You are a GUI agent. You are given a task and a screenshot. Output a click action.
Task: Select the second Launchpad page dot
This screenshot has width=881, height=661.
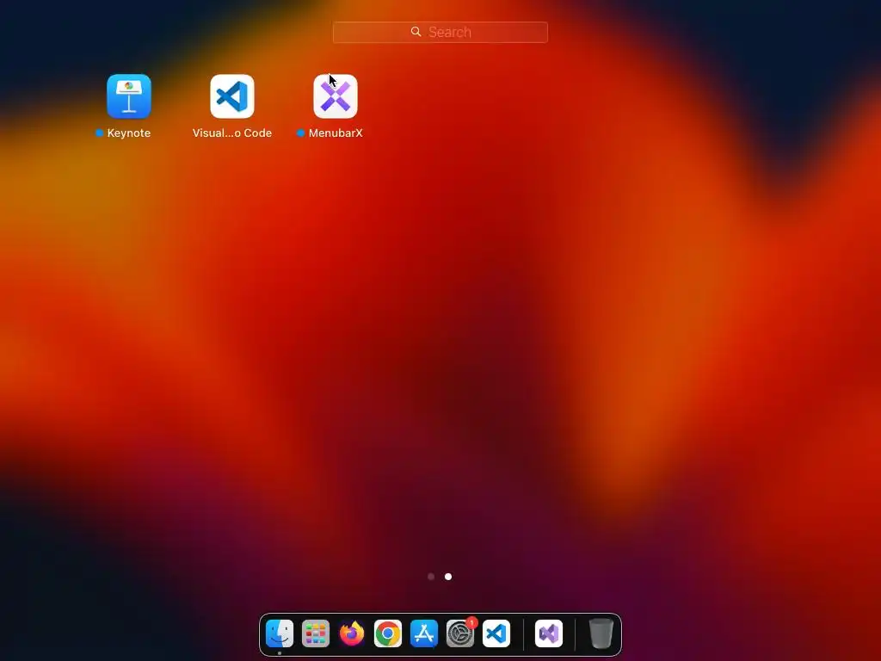pyautogui.click(x=447, y=577)
